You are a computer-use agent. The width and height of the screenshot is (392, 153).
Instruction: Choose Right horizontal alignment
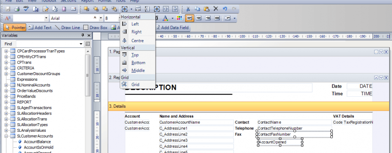coord(138,32)
